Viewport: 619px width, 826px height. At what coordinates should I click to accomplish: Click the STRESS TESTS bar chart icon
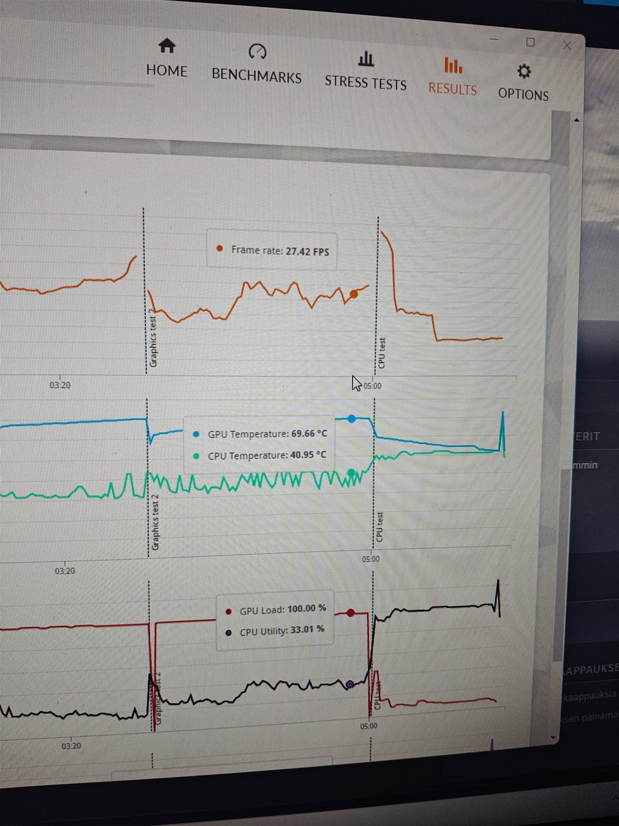366,59
